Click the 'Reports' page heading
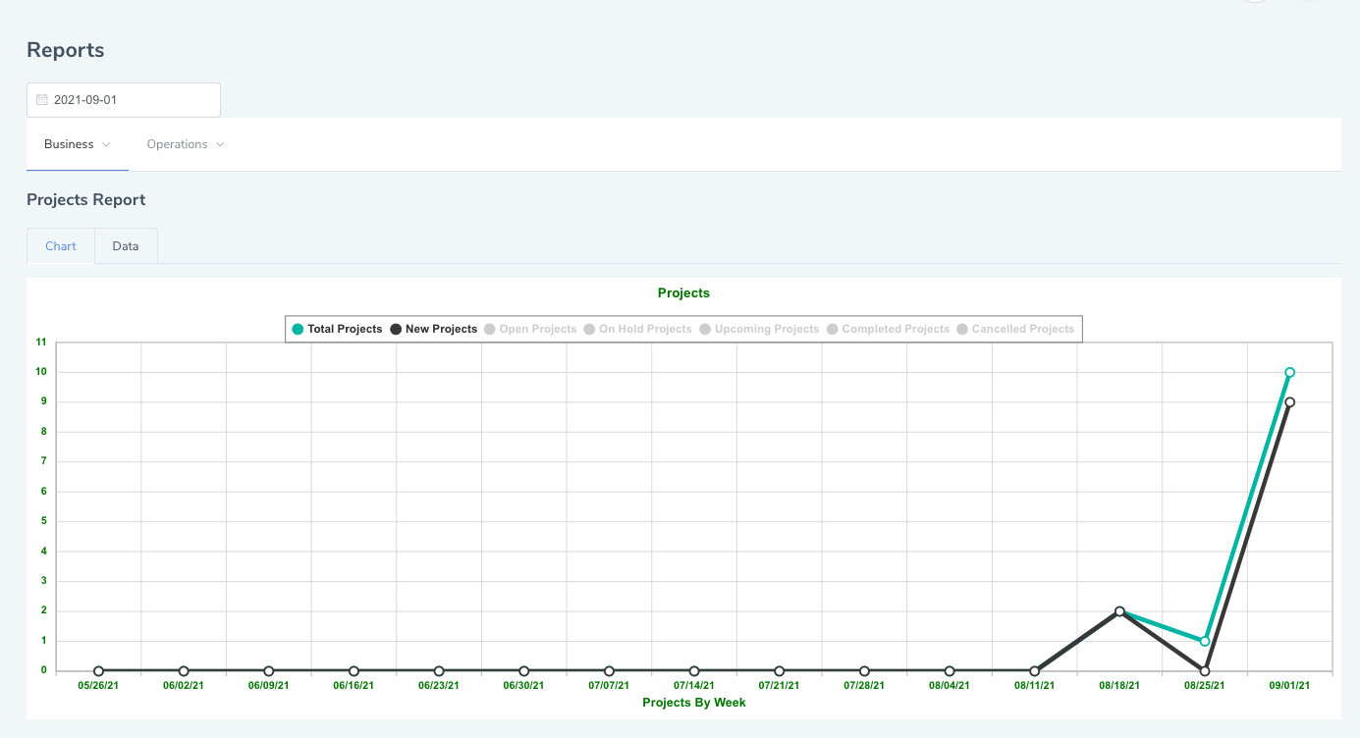The width and height of the screenshot is (1360, 738). 66,50
